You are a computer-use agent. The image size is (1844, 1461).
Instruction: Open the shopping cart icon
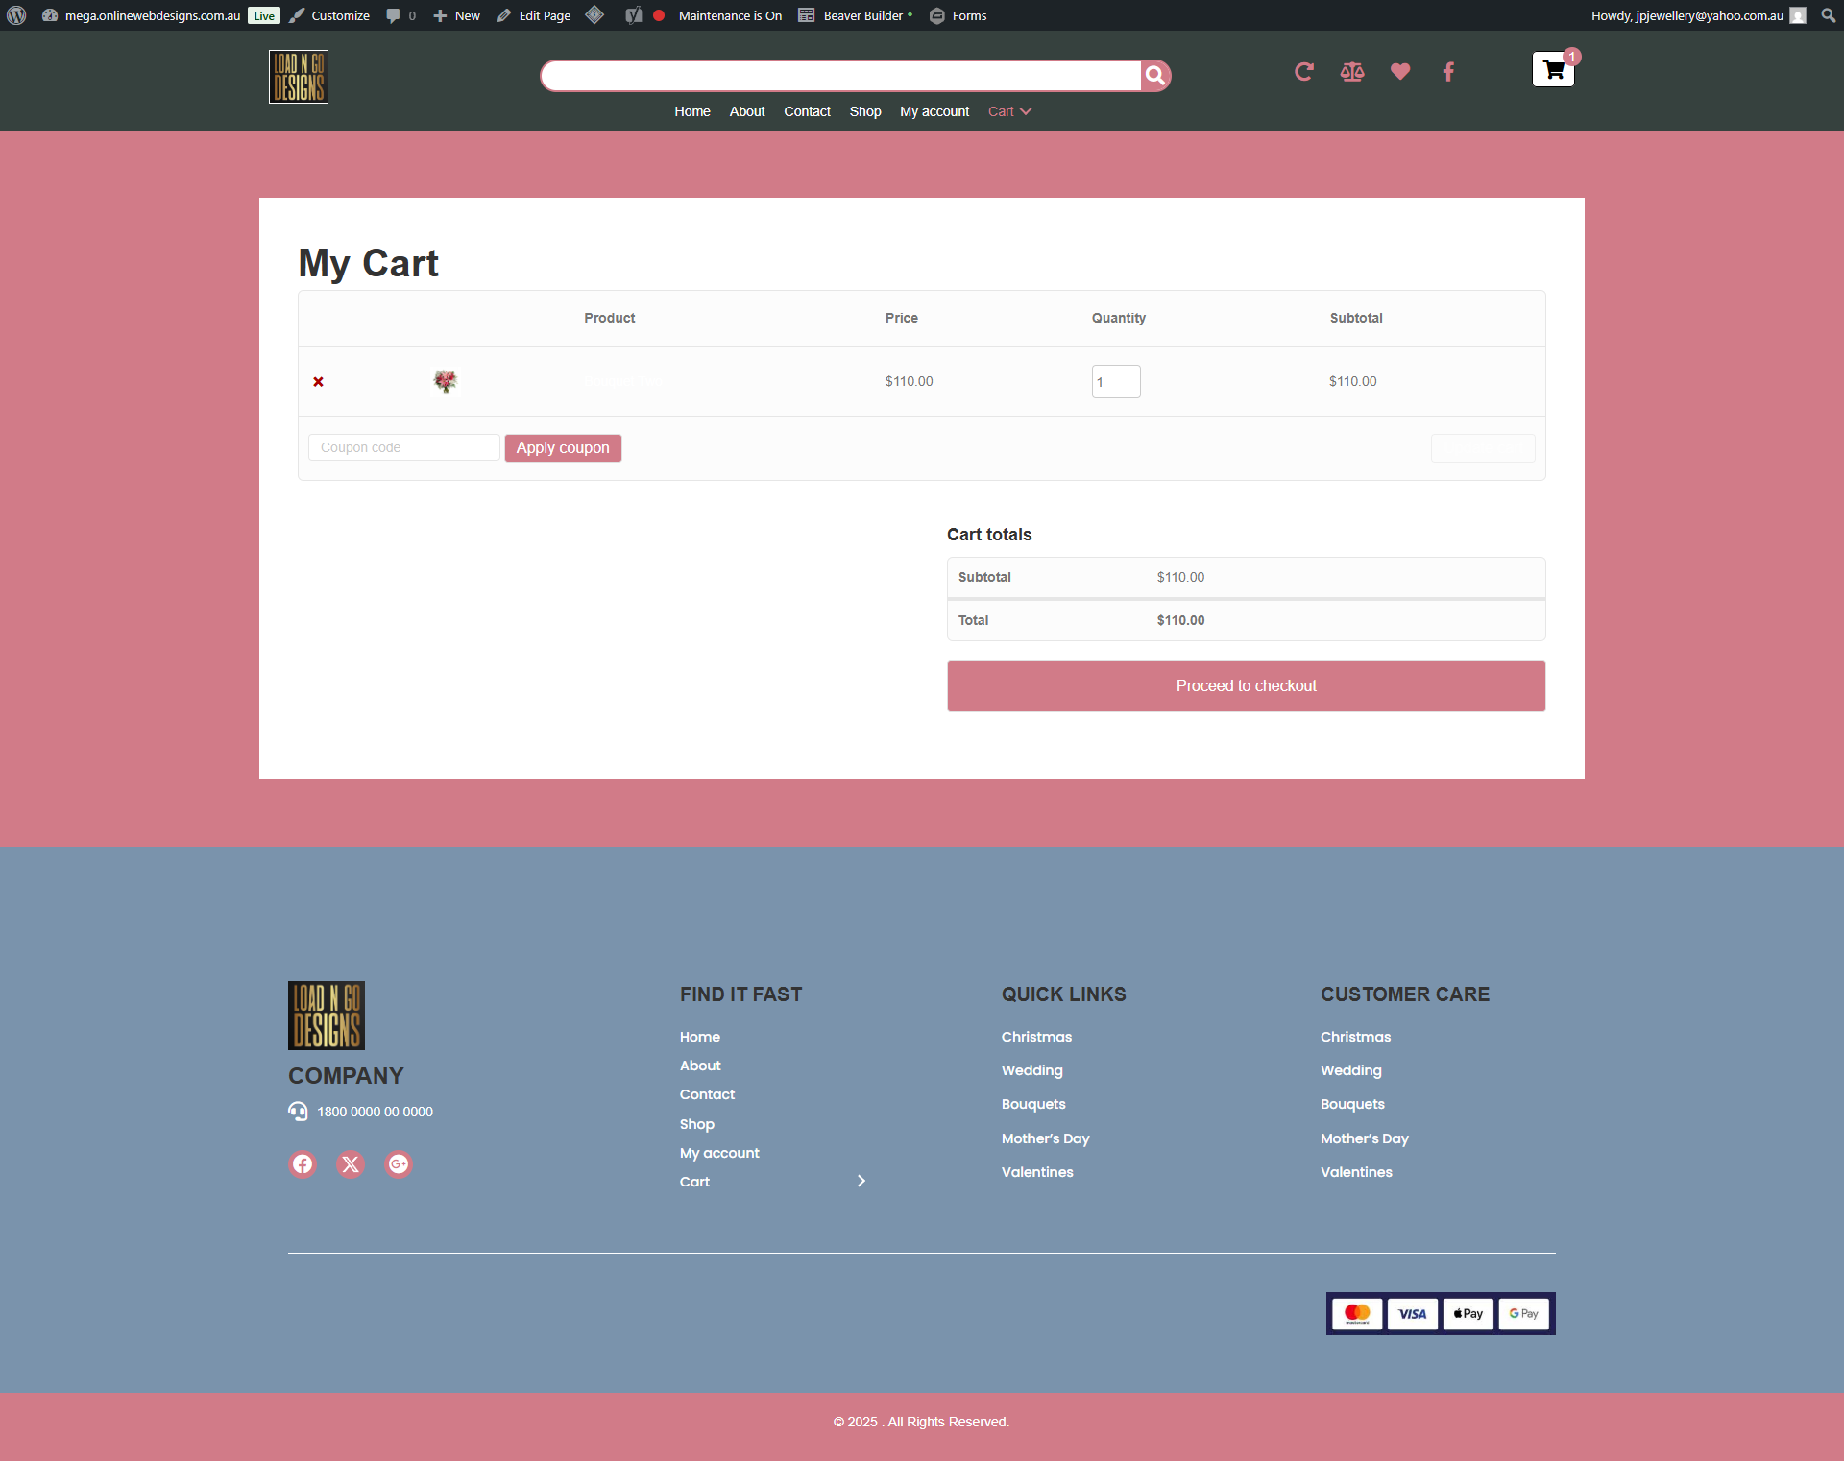click(x=1553, y=69)
